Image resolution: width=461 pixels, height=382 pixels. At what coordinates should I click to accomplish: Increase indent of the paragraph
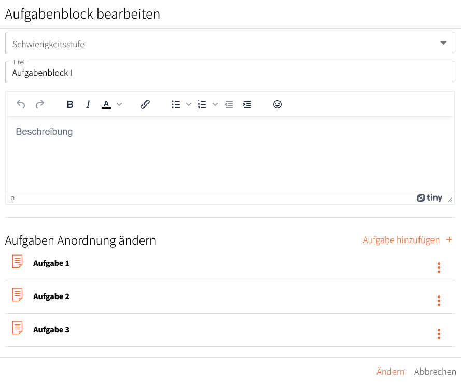tap(247, 104)
